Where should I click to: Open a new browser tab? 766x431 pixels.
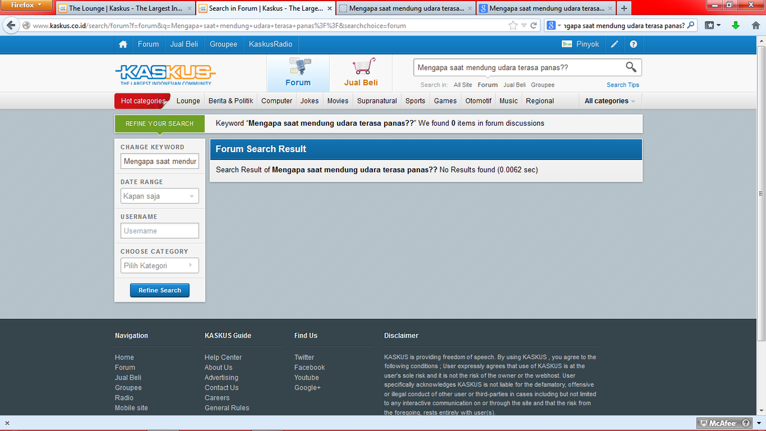coord(624,8)
